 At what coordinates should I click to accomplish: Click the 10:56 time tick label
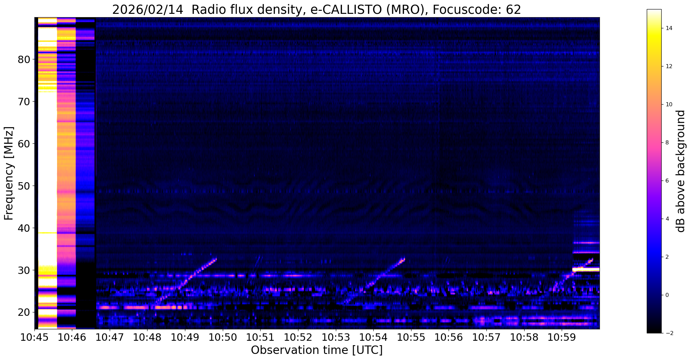(449, 337)
